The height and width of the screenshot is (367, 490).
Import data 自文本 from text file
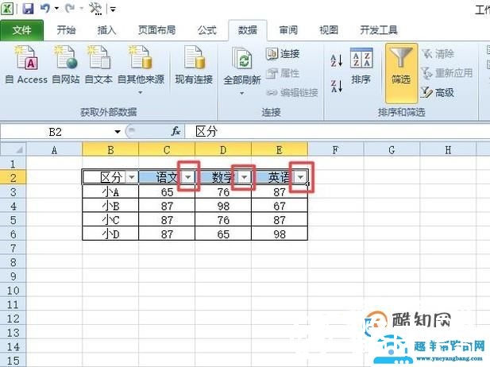coord(98,64)
